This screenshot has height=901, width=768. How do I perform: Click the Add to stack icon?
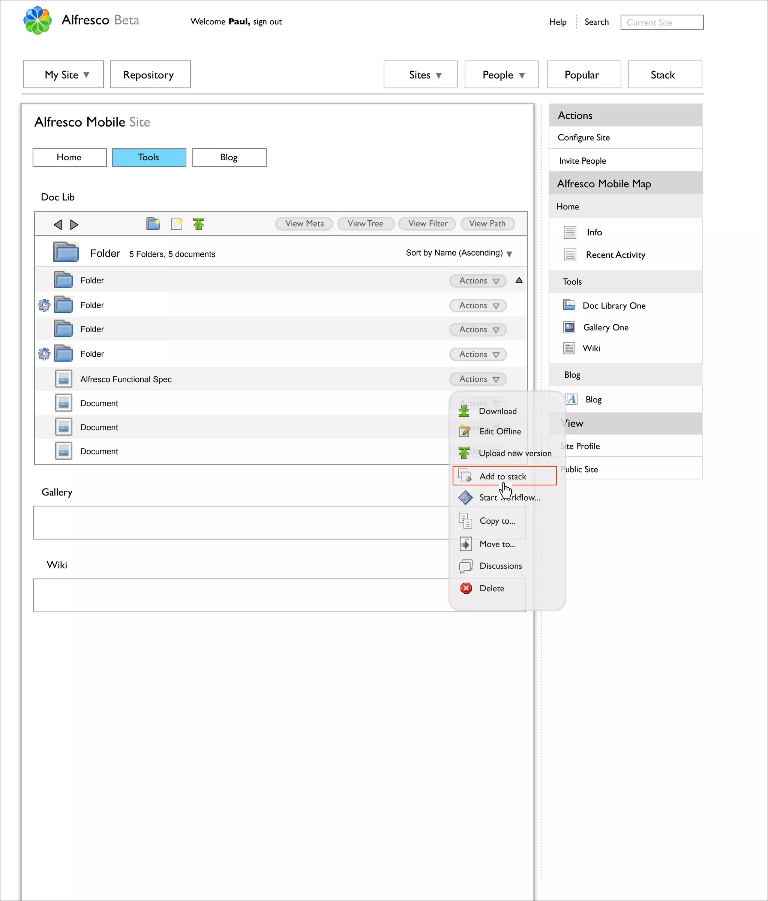pos(465,475)
